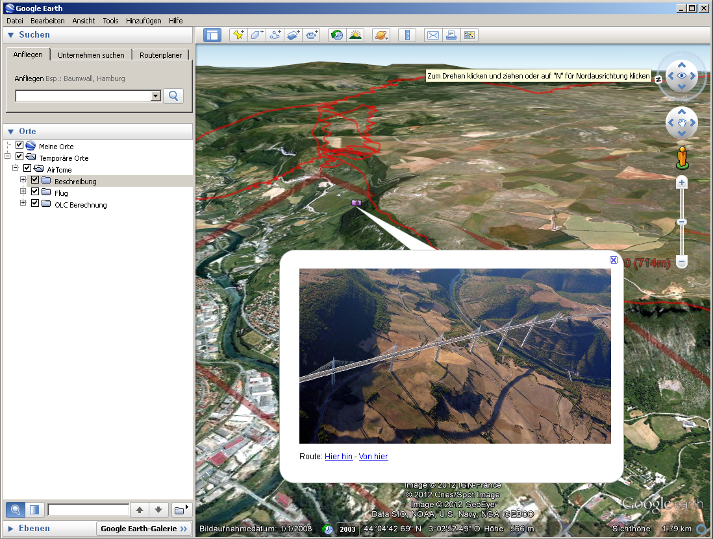
Task: Zoom in with the plus button
Action: point(682,182)
